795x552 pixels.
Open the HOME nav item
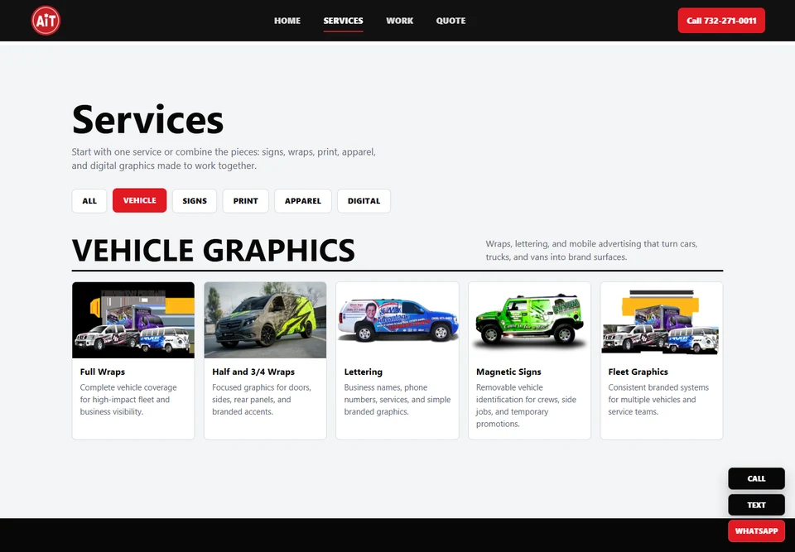pos(287,21)
